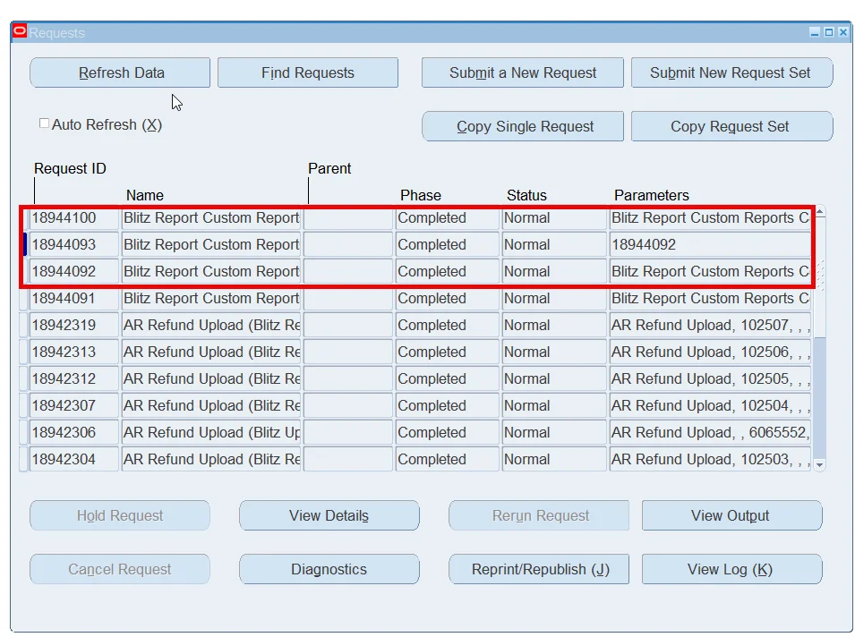Select Request ID field 18942319
Viewport: 855px width, 637px height.
tap(74, 326)
